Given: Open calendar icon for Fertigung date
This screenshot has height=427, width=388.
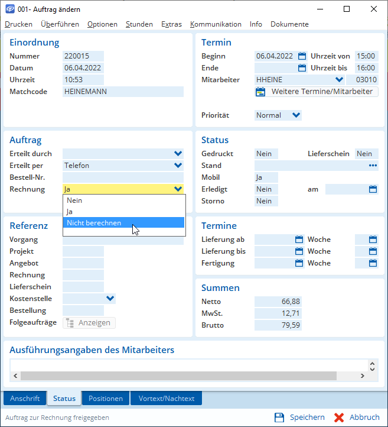Looking at the screenshot, I should (300, 263).
